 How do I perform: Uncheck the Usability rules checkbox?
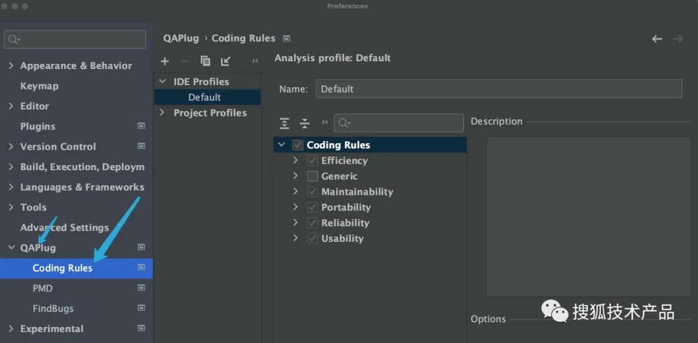pos(313,239)
